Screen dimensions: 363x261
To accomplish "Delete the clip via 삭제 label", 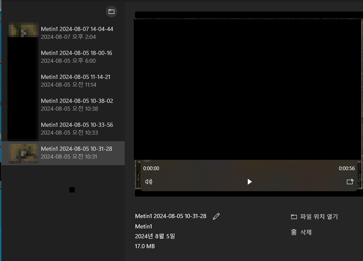I will point(306,232).
